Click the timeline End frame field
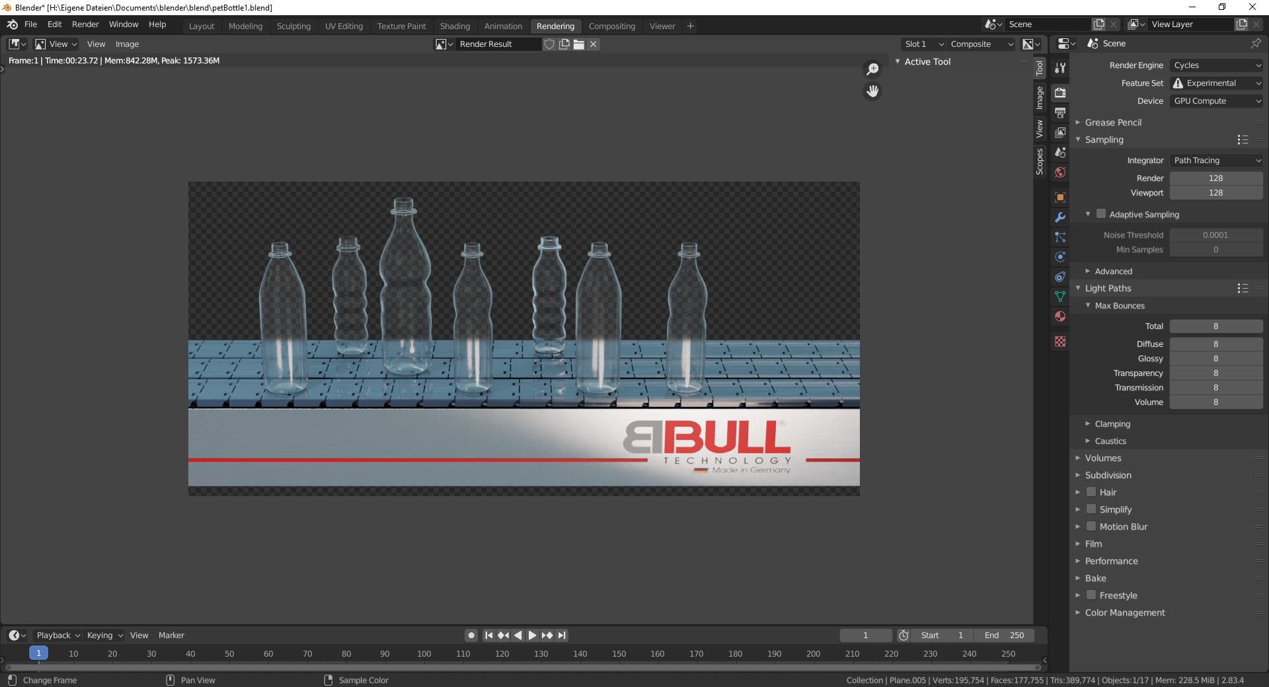1269x687 pixels. [1005, 635]
